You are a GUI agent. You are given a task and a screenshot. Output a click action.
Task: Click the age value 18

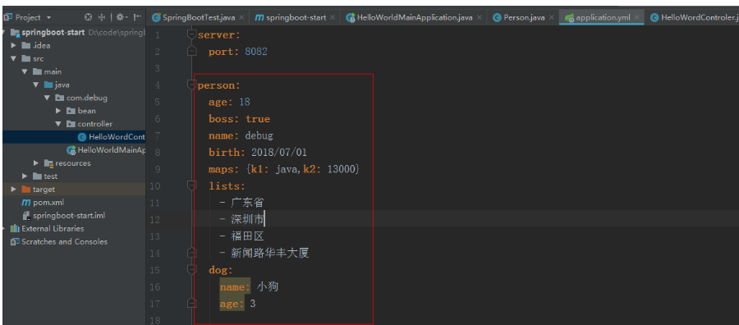click(245, 103)
